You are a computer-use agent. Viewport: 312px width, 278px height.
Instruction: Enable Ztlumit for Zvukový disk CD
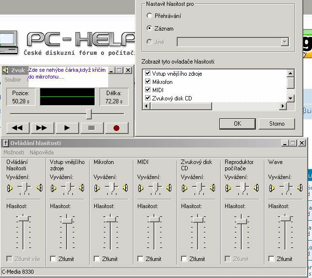tap(184, 259)
